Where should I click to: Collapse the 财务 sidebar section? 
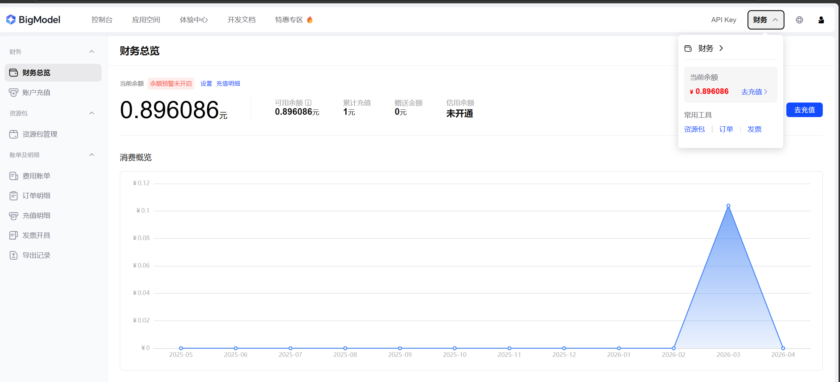(x=92, y=52)
